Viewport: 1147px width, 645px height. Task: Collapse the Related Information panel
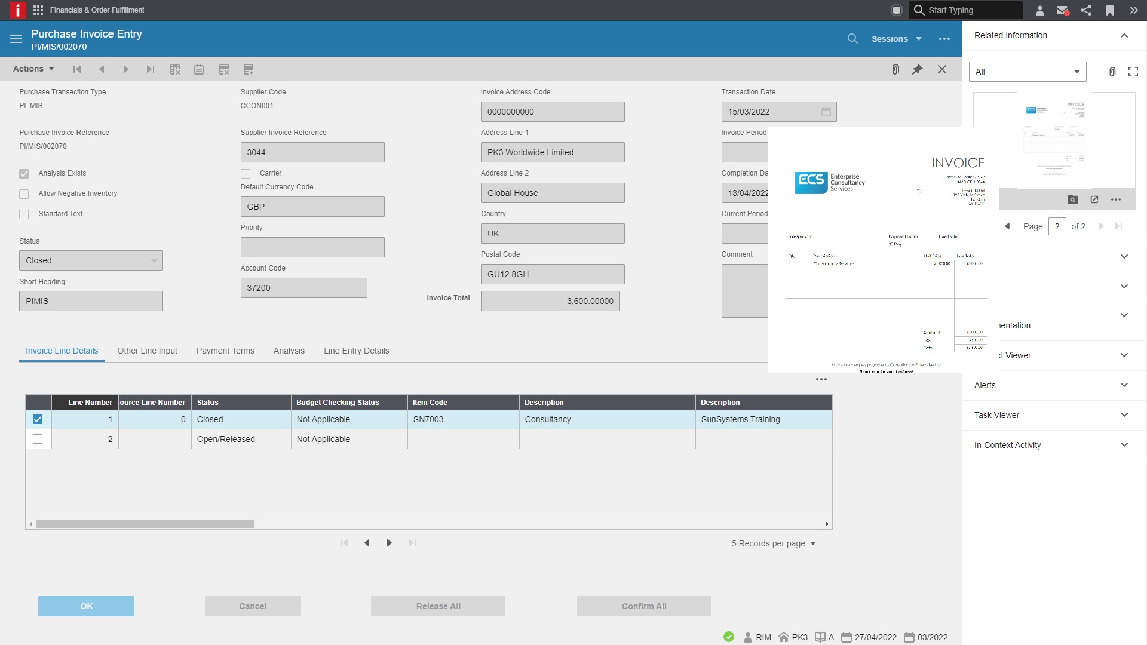[1125, 35]
